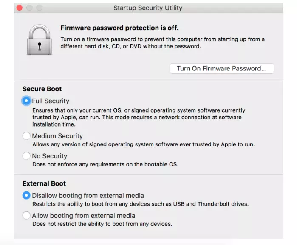Click the gray zoom window button
This screenshot has width=297, height=245.
40,8
